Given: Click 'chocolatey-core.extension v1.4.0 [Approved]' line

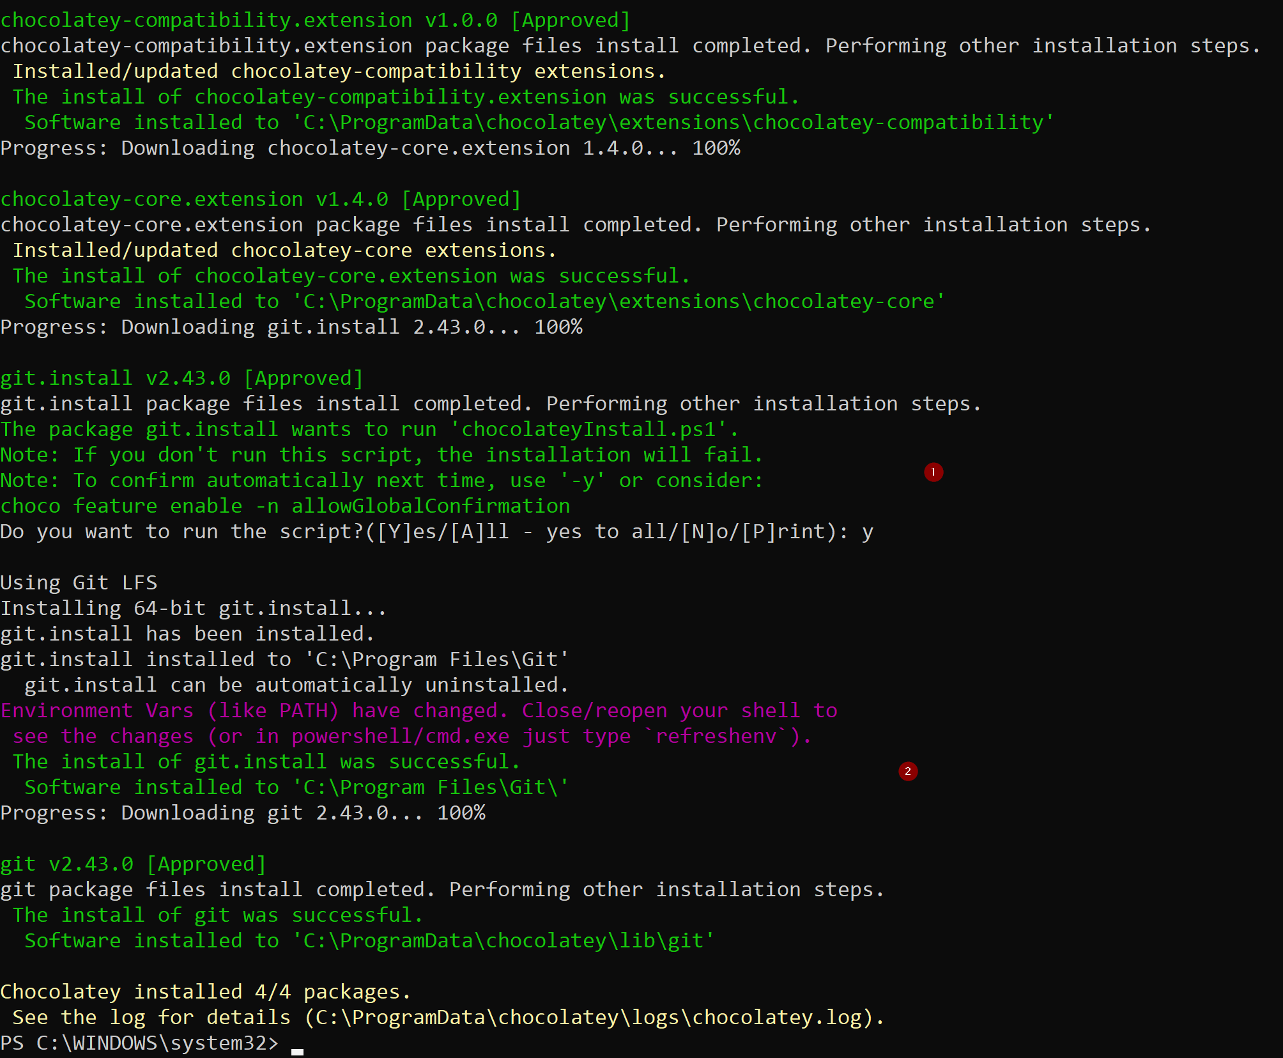Looking at the screenshot, I should [x=261, y=199].
